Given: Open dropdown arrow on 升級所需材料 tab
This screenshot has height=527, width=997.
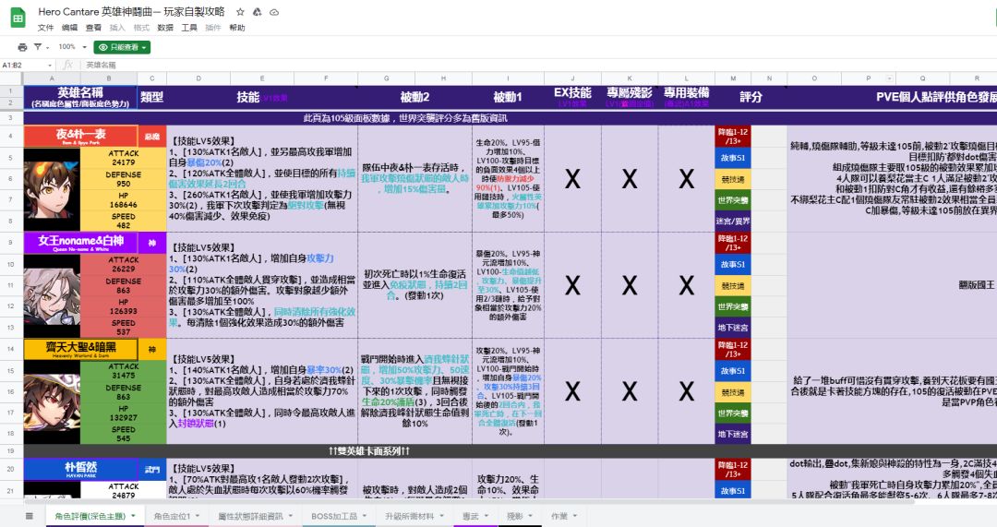Looking at the screenshot, I should 442,516.
